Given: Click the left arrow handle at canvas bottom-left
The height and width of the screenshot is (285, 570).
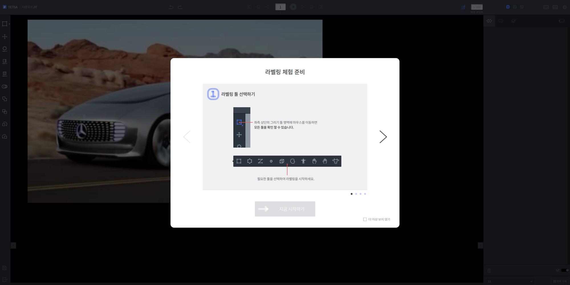Looking at the screenshot, I should (13, 245).
